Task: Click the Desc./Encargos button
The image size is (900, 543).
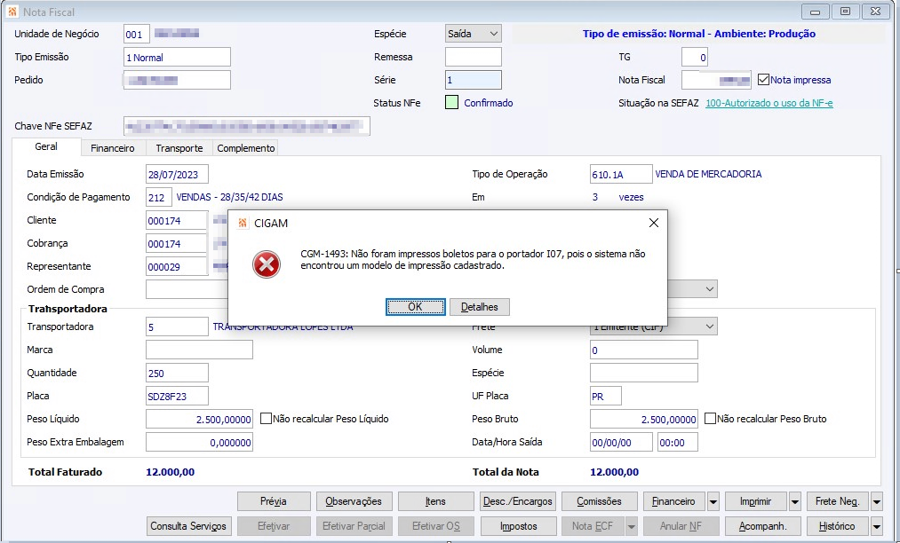Action: [518, 501]
